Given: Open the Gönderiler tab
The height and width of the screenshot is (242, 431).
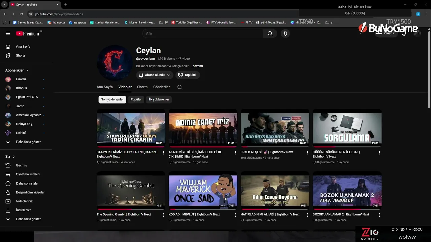Looking at the screenshot, I should (162, 87).
